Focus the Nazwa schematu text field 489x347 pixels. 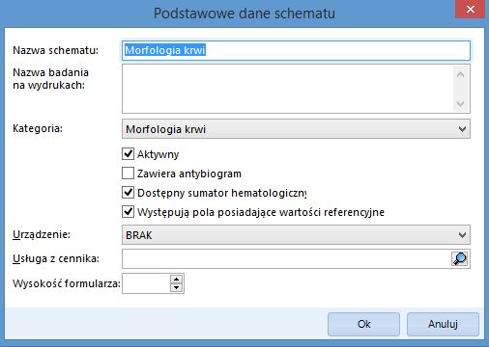coord(296,50)
